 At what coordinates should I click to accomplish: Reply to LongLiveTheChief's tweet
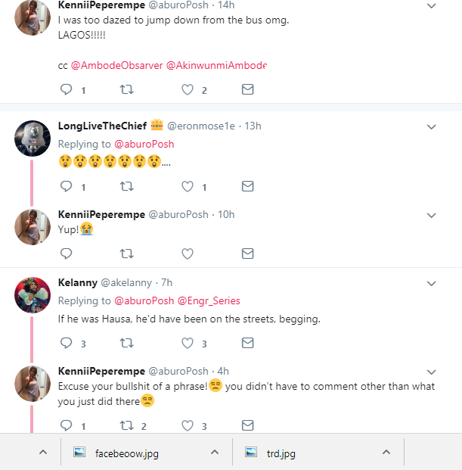point(66,186)
